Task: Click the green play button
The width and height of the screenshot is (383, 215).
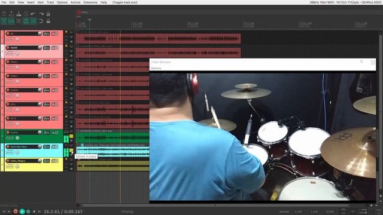Action: click(22, 211)
